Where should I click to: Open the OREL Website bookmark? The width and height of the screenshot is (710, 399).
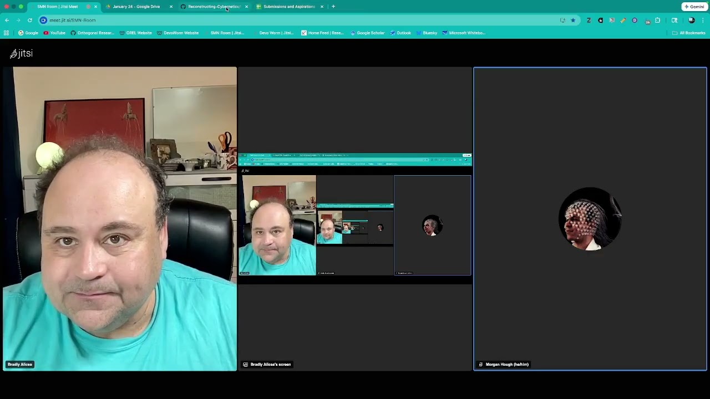coord(136,33)
